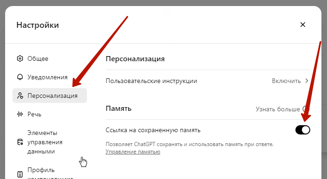This screenshot has height=179, width=327.
Task: Click the database icon beside Элементы управления данными
Action: tap(20, 142)
